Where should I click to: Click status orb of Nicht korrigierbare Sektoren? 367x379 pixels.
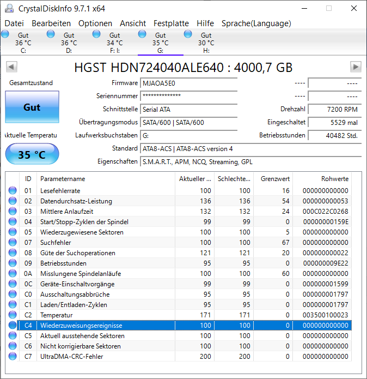(x=13, y=346)
